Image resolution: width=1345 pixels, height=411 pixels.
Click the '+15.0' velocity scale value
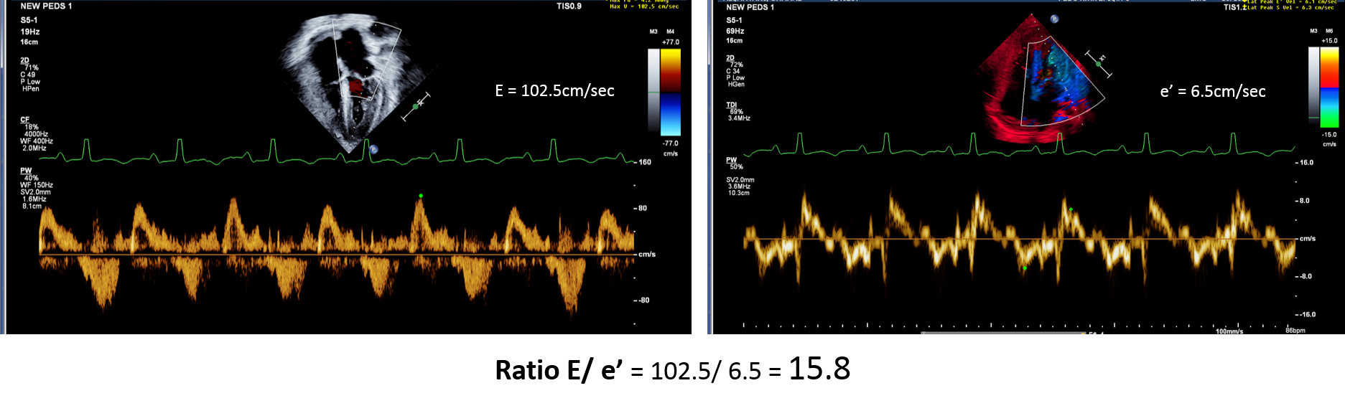[1329, 41]
